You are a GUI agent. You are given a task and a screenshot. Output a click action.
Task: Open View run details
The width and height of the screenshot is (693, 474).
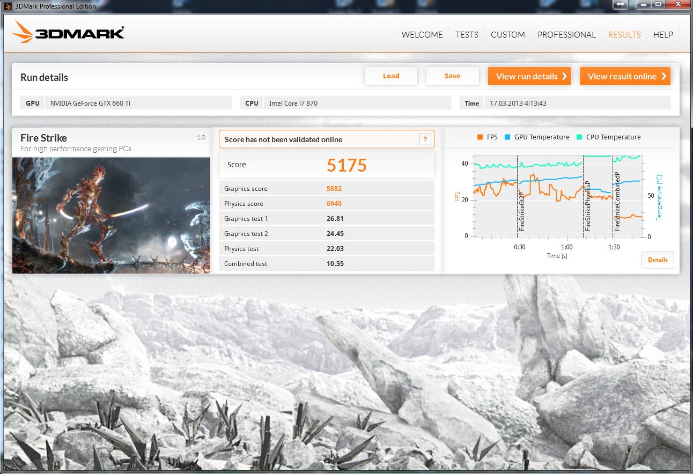coord(529,76)
